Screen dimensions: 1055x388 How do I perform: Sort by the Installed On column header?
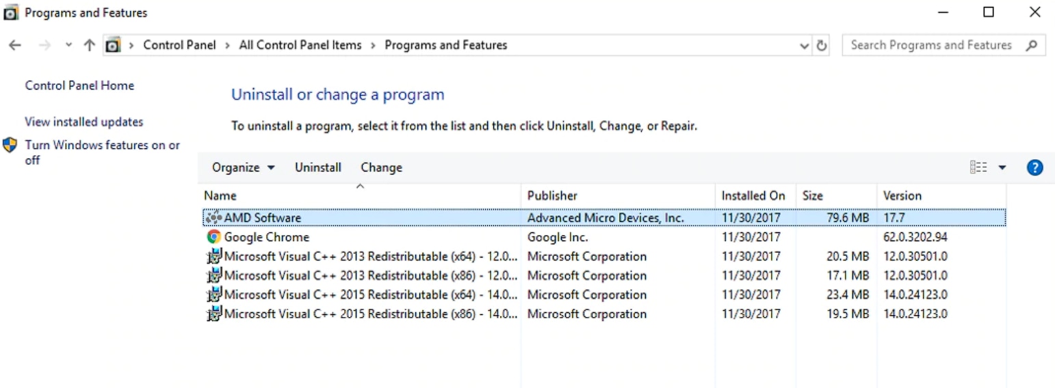[x=755, y=195]
